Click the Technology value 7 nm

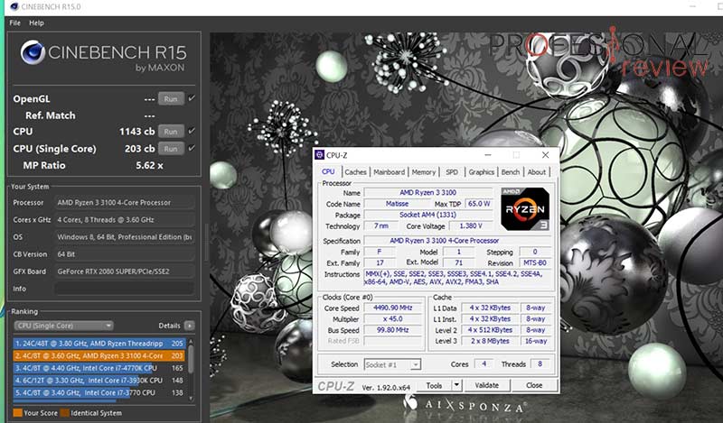pos(381,226)
